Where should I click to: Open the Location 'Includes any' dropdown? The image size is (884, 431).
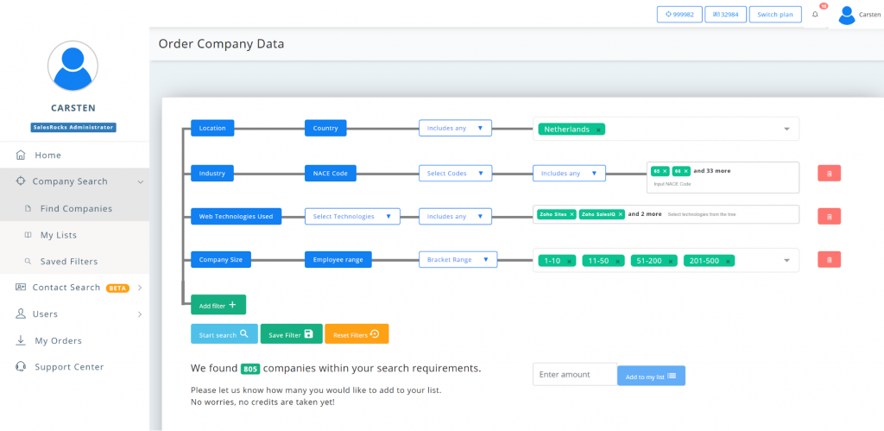(x=455, y=128)
